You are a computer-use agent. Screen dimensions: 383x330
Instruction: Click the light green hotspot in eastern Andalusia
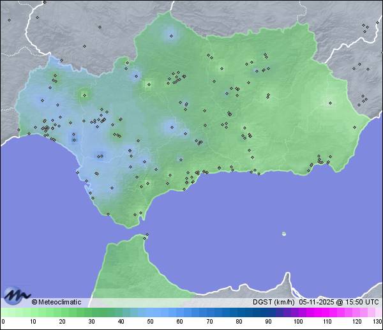point(330,102)
